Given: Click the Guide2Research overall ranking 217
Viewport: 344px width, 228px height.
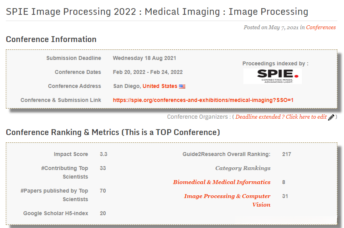Looking at the screenshot, I should [x=287, y=154].
